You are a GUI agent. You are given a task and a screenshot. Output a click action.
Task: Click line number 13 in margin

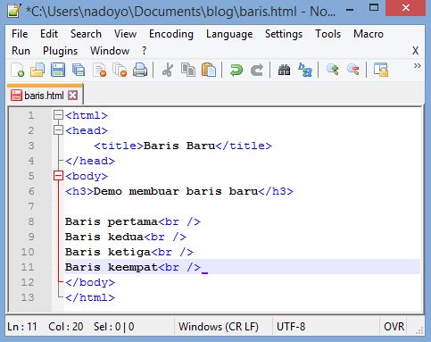[x=28, y=297]
